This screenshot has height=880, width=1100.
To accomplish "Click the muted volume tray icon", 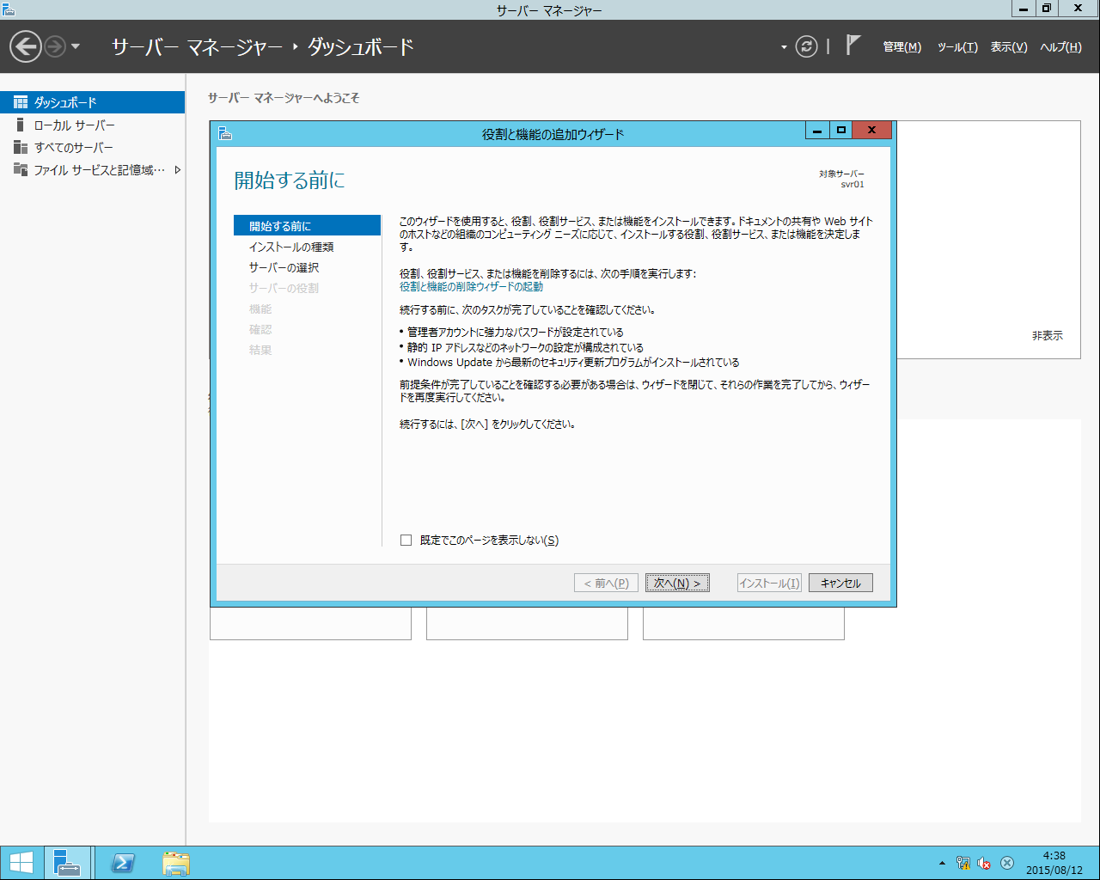I will pyautogui.click(x=985, y=863).
